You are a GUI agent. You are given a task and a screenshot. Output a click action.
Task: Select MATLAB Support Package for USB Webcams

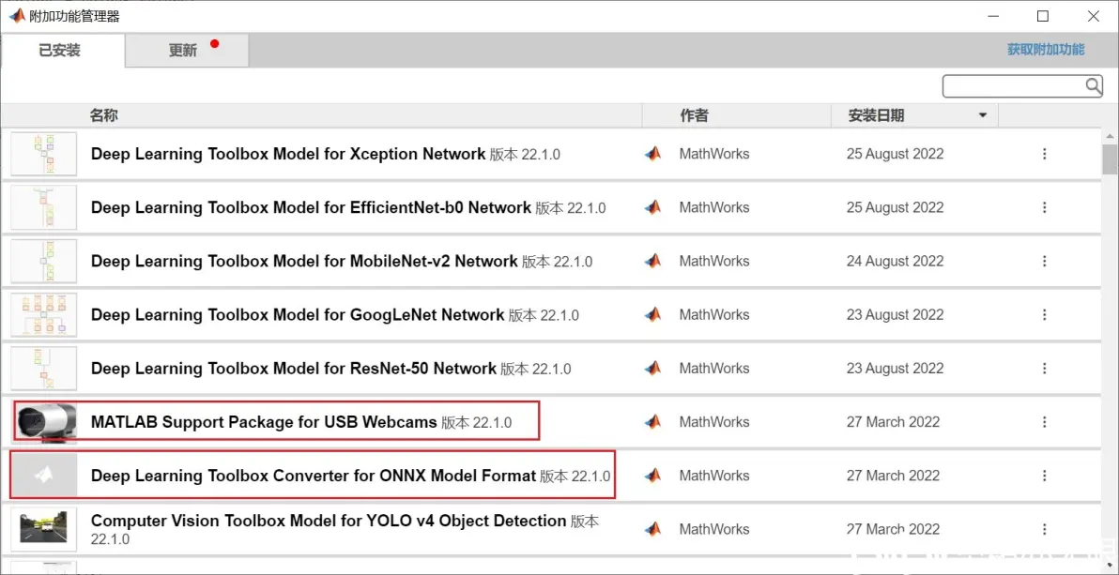[x=264, y=421]
